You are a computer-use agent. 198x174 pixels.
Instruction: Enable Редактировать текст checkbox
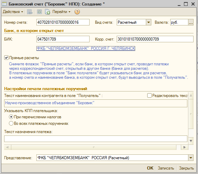[x=149, y=95]
